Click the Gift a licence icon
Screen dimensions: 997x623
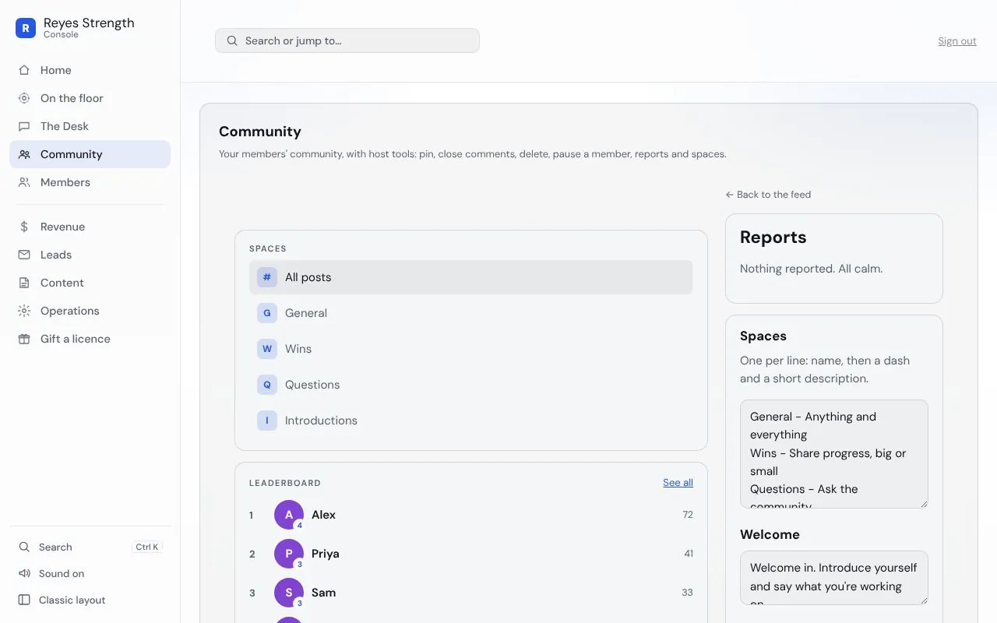[24, 339]
